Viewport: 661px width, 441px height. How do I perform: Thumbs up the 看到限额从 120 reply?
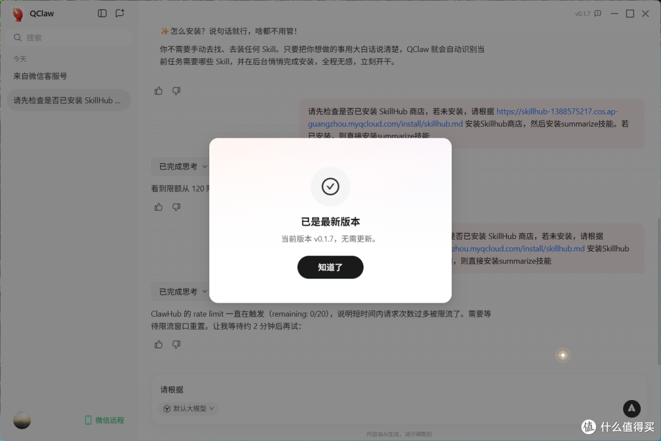(159, 207)
